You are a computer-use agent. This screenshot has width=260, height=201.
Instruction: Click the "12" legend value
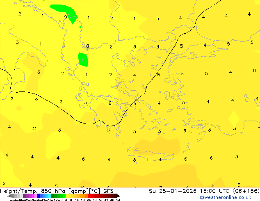[x=77, y=200]
